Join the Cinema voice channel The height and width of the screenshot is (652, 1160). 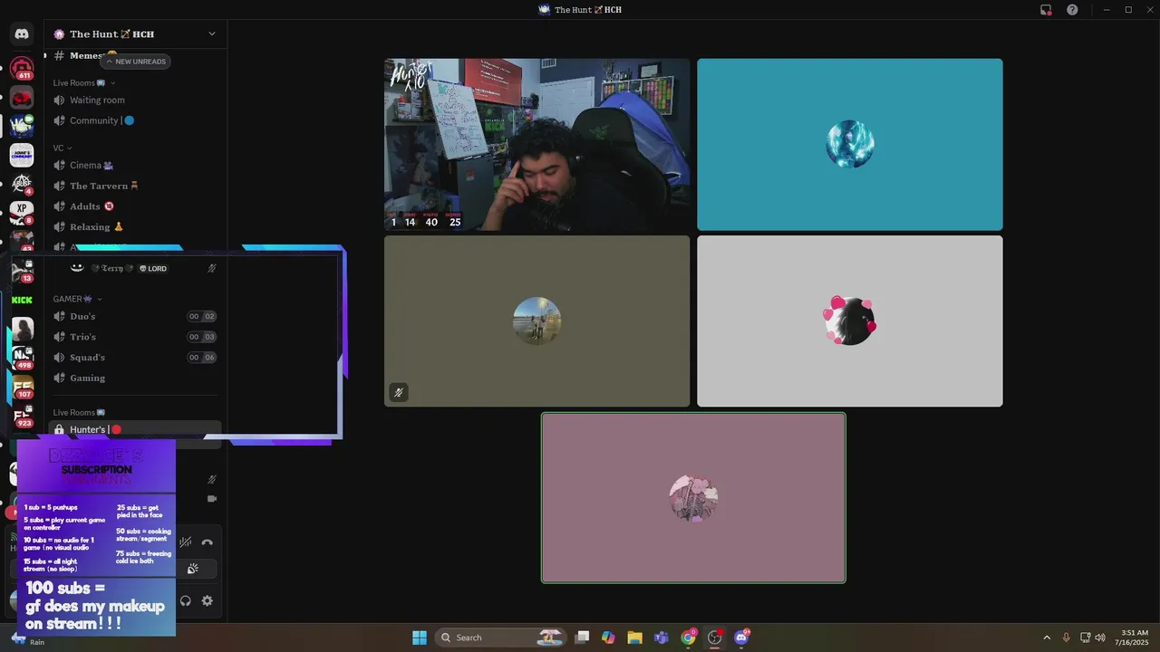tap(134, 165)
